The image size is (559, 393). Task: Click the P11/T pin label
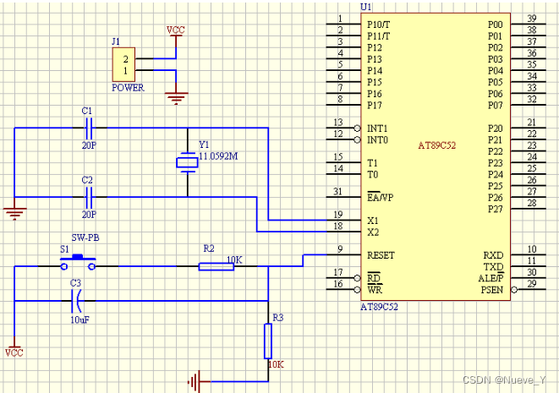(x=378, y=36)
